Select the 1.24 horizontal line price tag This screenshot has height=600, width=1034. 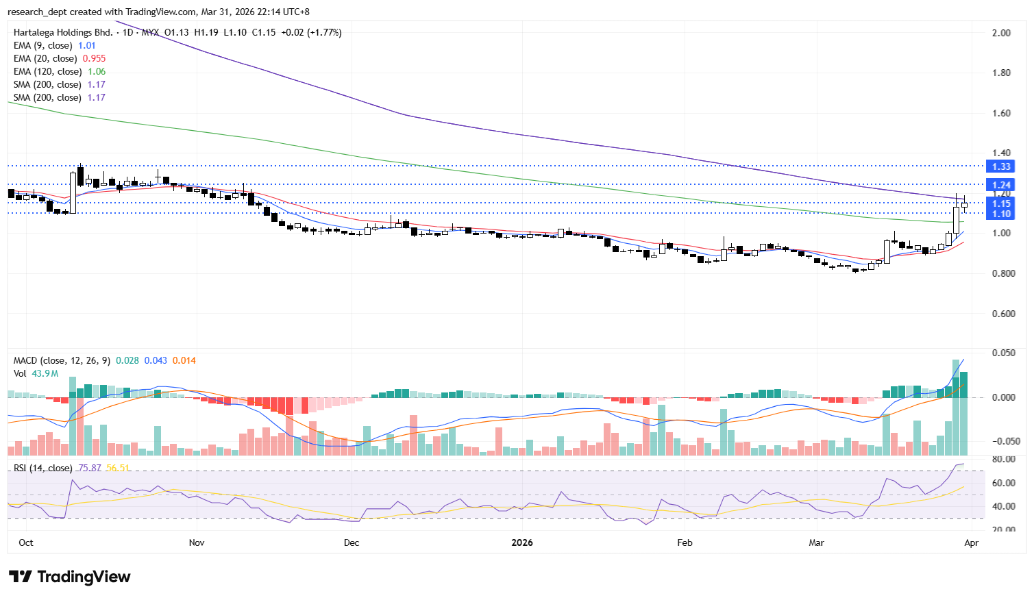tap(1001, 185)
